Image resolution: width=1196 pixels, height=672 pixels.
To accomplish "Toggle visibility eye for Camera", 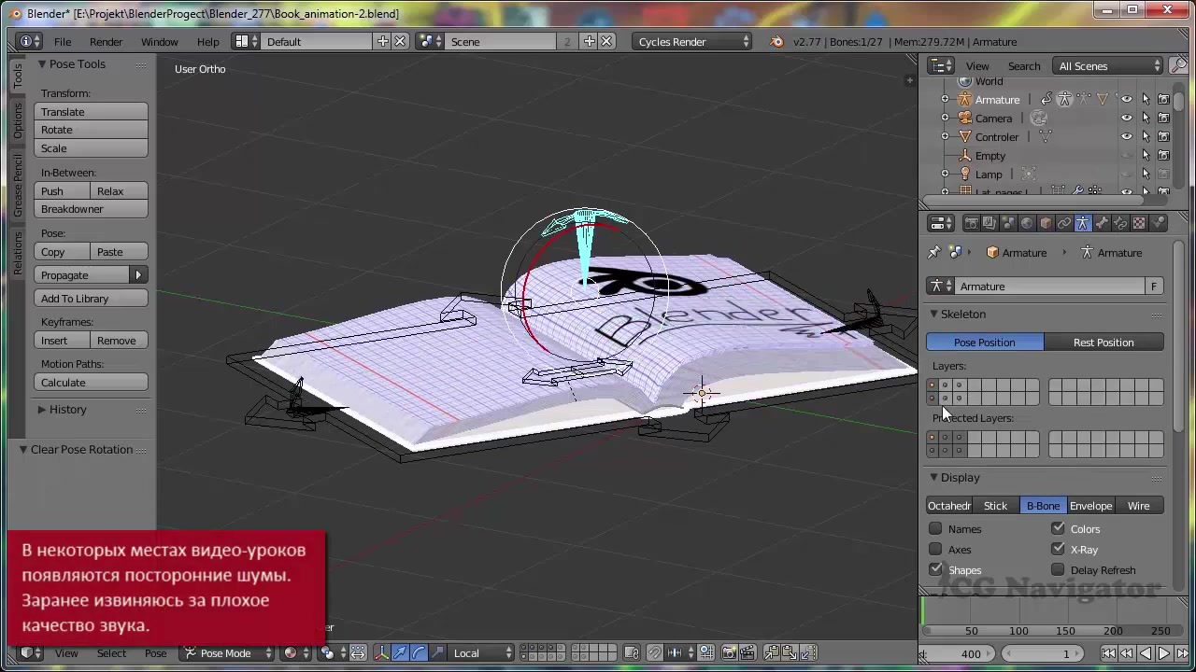I will [1127, 118].
